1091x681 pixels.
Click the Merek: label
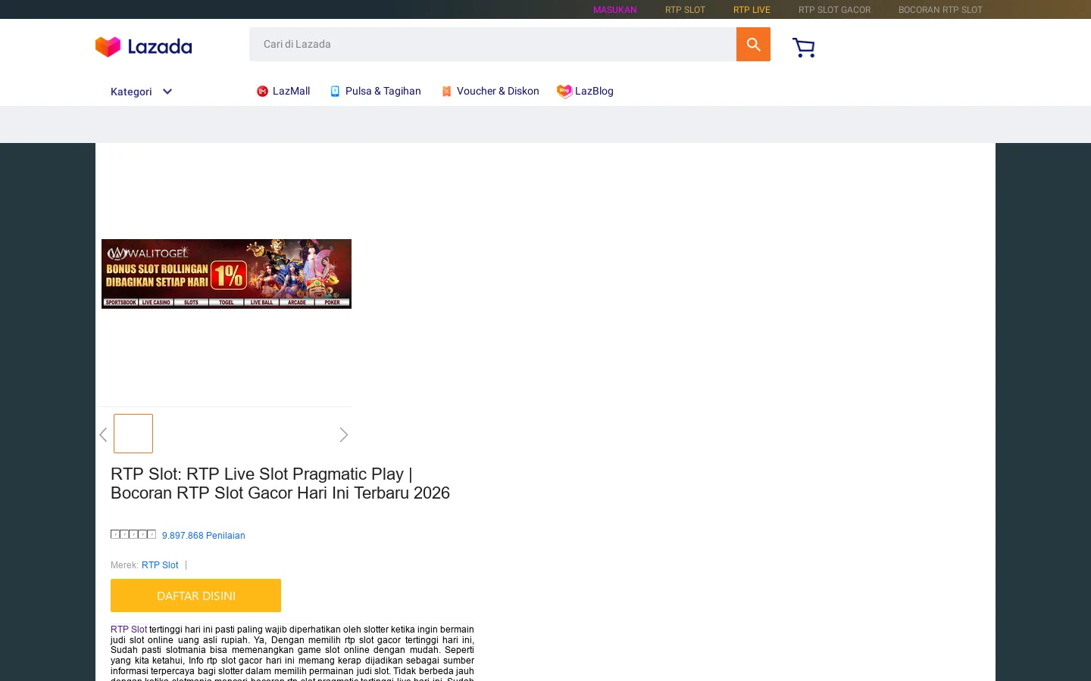(x=124, y=565)
